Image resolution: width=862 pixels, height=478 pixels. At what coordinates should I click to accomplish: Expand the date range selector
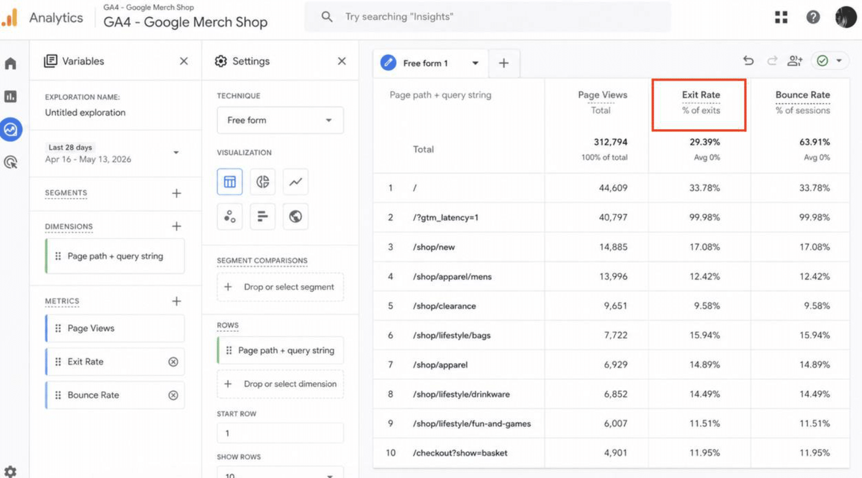tap(176, 153)
